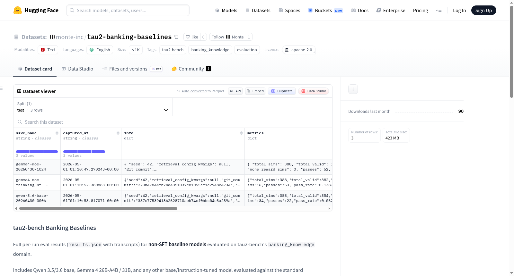Screen dimensions: 514x276
Task: Toggle the left sidebar expand icon
Action: [x=2, y=88]
